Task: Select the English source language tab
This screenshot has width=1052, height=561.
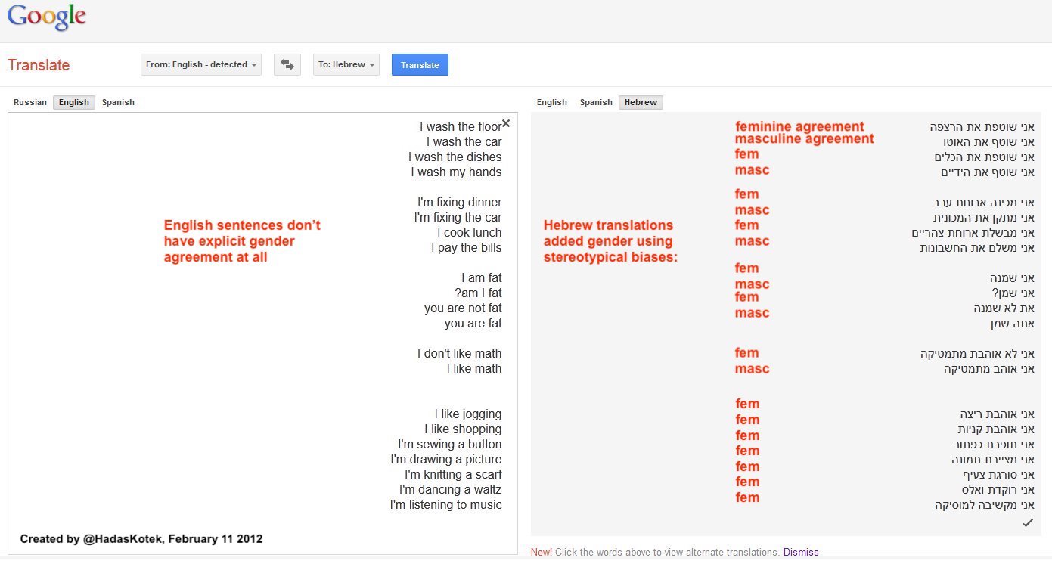Action: coord(74,102)
